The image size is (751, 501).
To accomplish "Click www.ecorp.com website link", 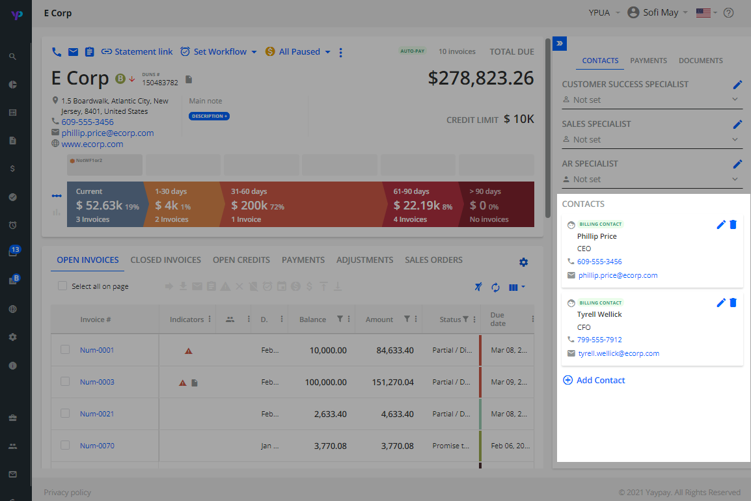I will click(x=92, y=144).
